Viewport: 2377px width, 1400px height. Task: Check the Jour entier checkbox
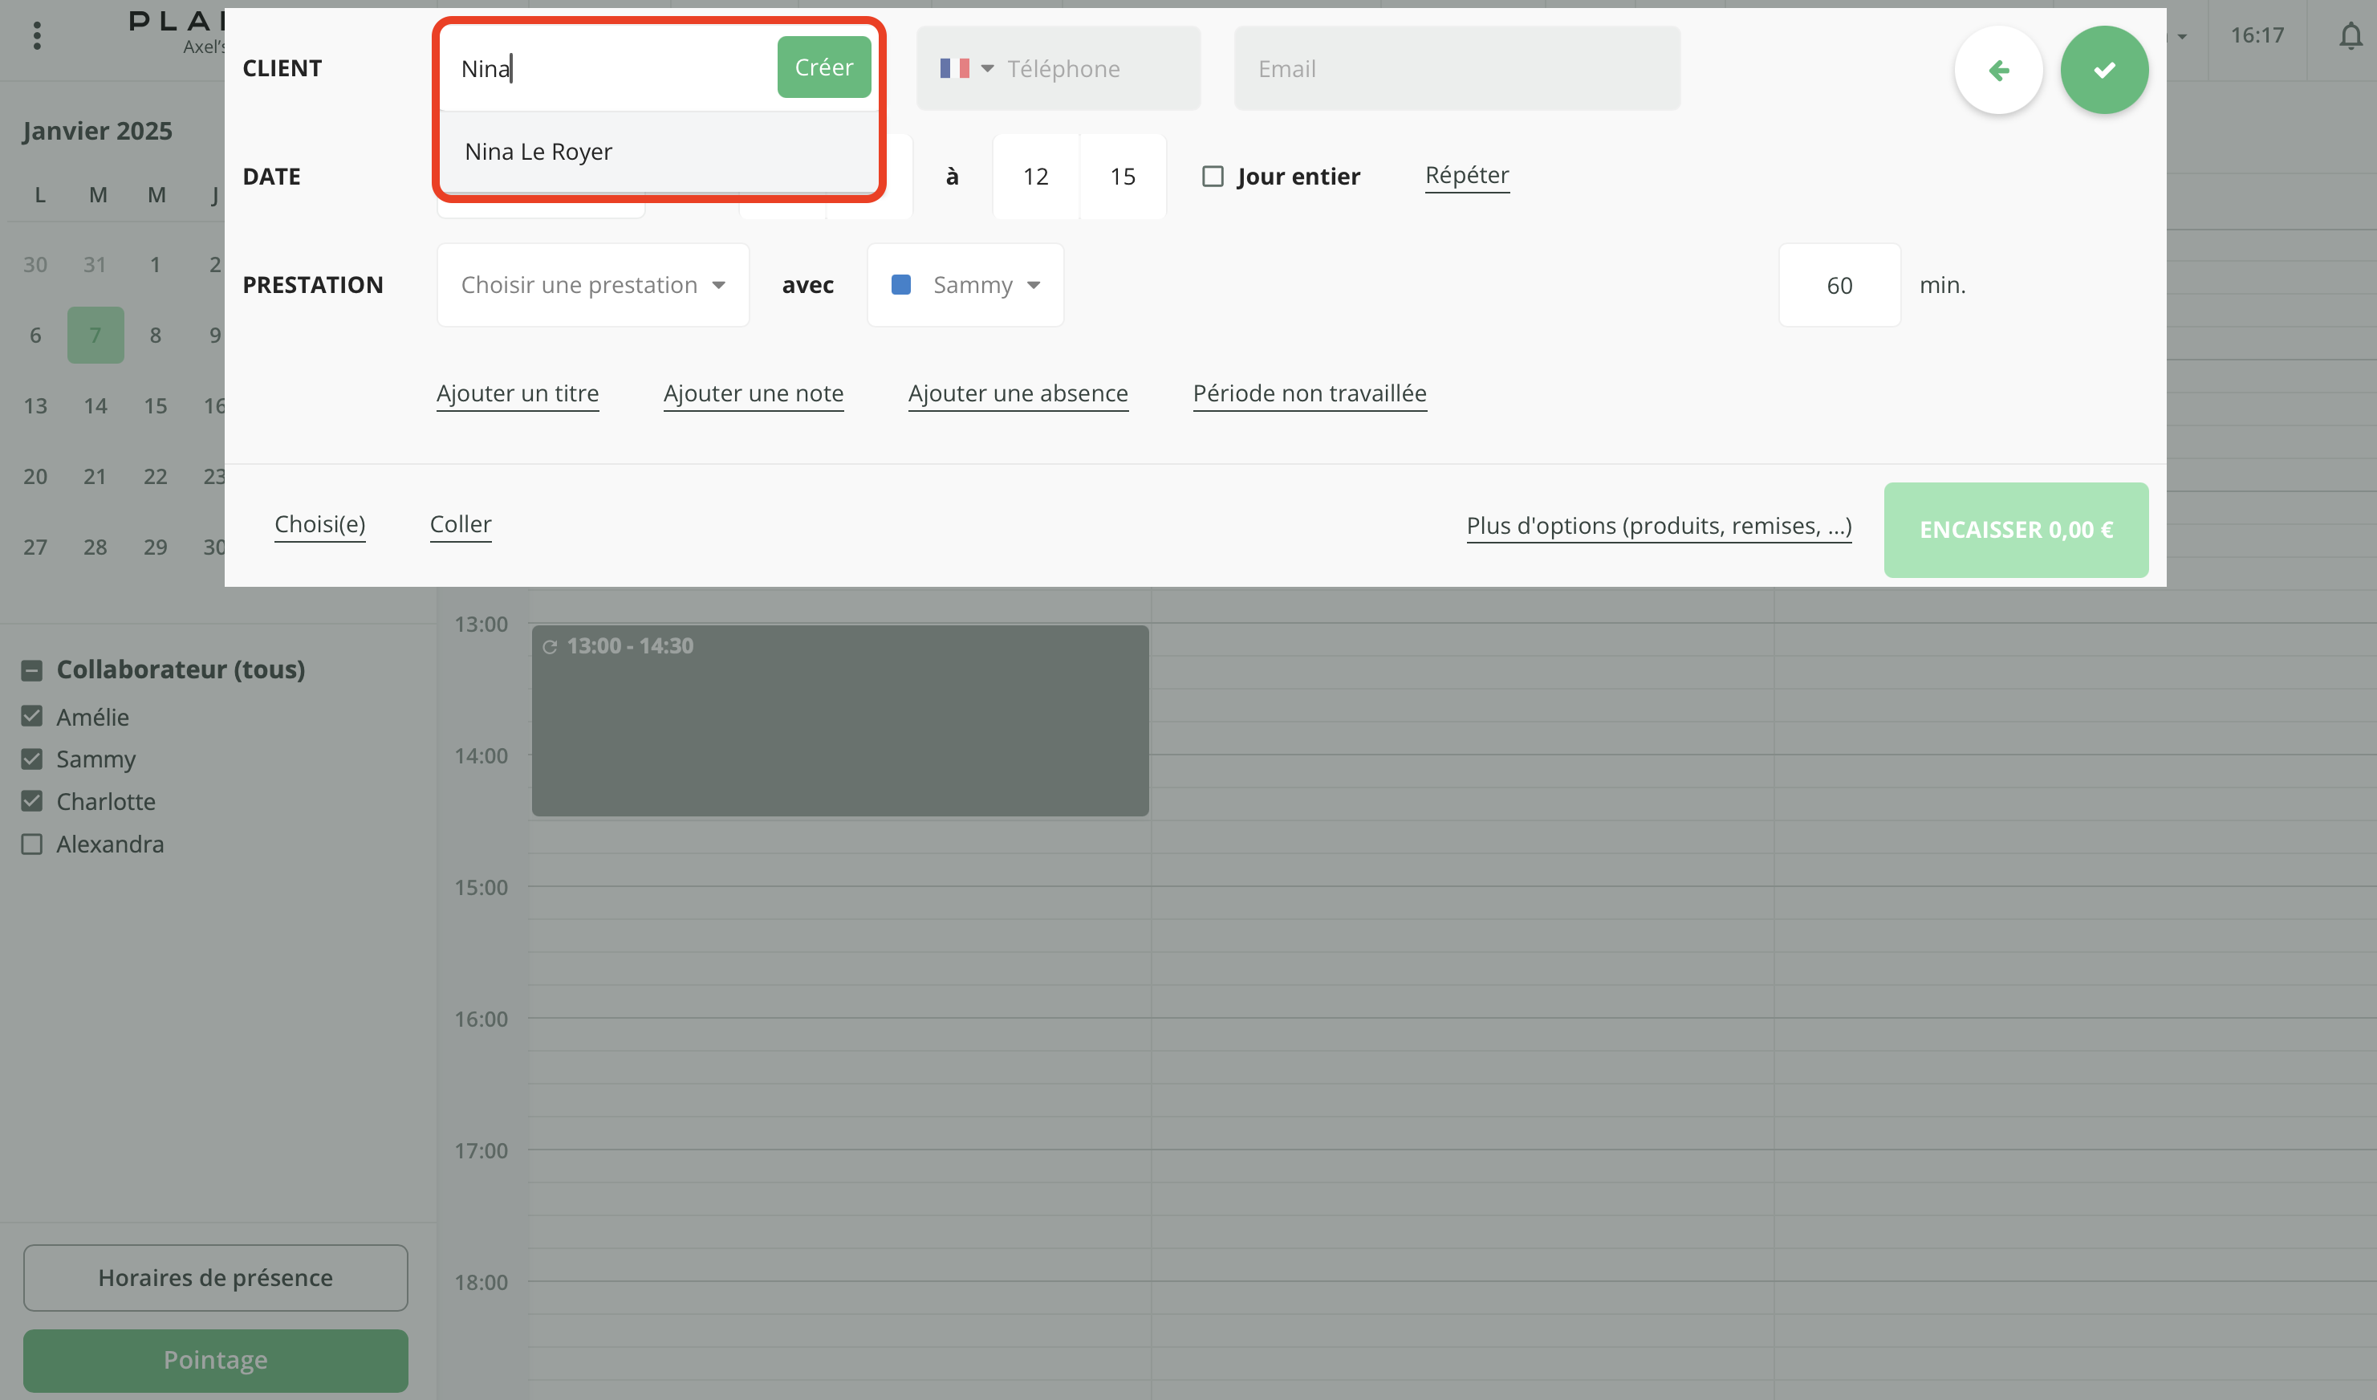coord(1213,177)
